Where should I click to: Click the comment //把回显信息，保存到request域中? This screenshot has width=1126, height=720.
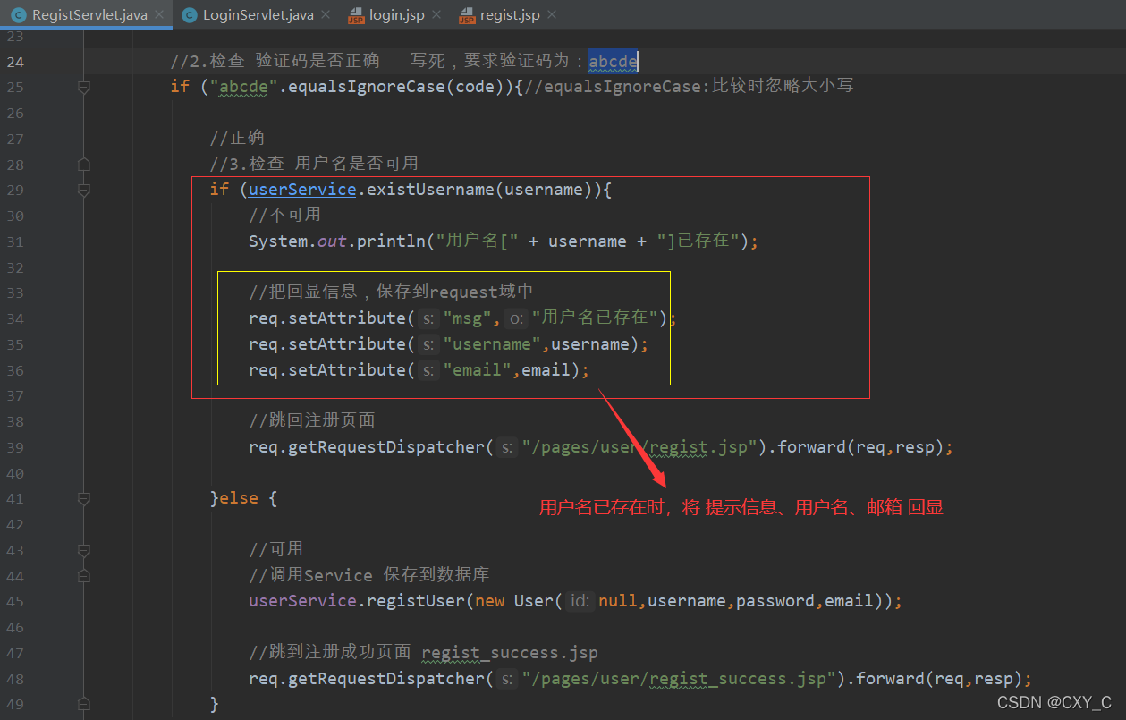pyautogui.click(x=391, y=292)
